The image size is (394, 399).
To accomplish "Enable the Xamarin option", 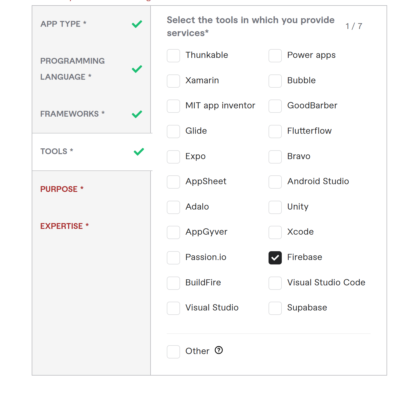I will (173, 81).
